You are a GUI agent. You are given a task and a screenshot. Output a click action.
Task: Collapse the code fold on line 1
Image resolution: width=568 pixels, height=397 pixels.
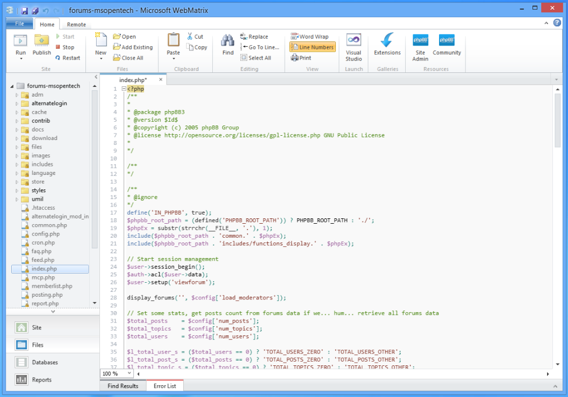click(x=124, y=89)
